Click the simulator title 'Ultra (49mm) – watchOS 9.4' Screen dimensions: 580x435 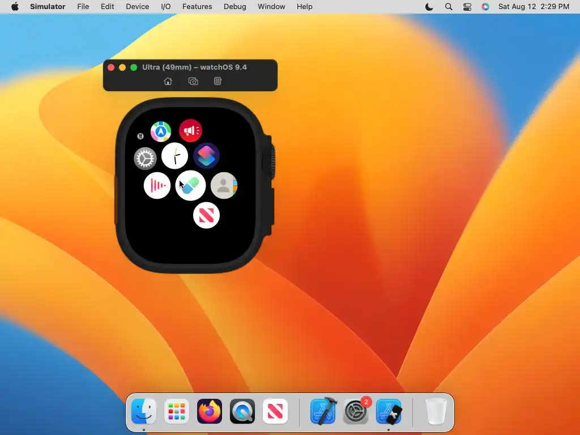195,67
